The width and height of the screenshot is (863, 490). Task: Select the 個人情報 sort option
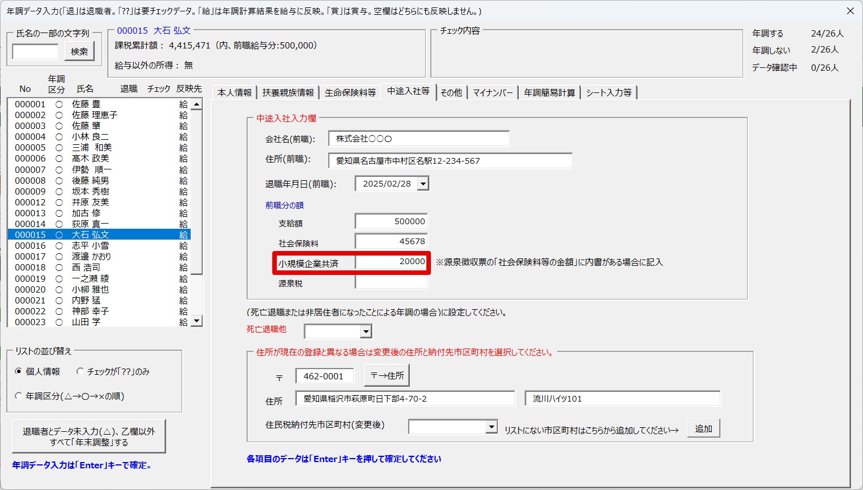pos(19,371)
